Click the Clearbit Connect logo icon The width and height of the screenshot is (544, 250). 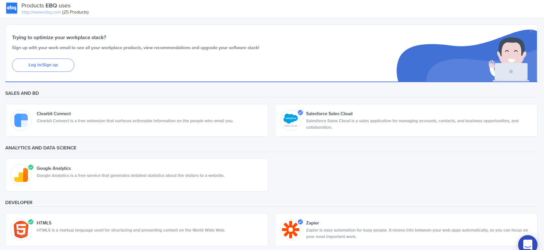point(21,120)
